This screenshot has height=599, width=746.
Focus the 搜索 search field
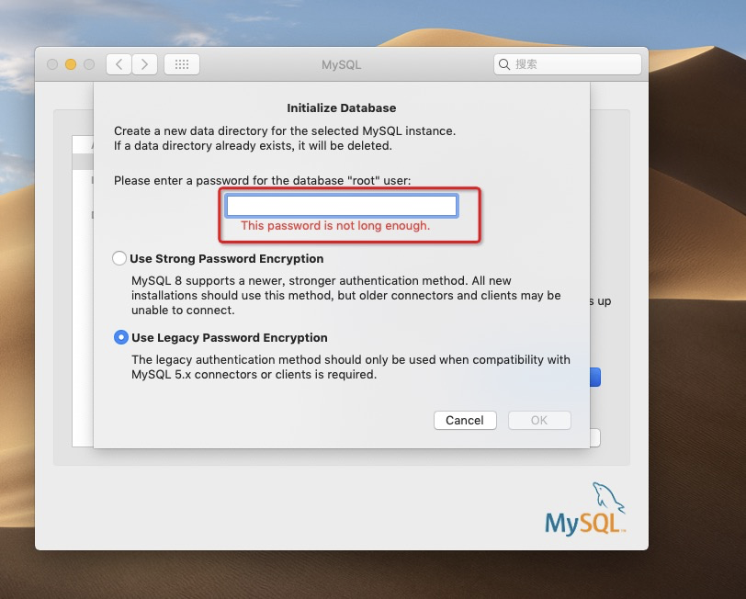tap(568, 64)
